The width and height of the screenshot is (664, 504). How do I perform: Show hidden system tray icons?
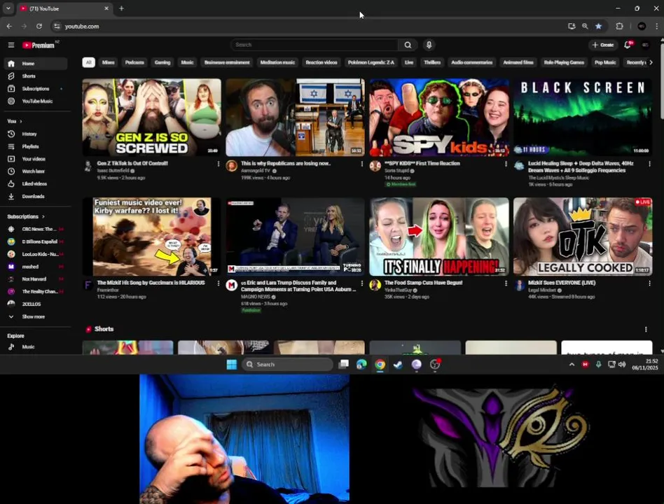pyautogui.click(x=572, y=365)
